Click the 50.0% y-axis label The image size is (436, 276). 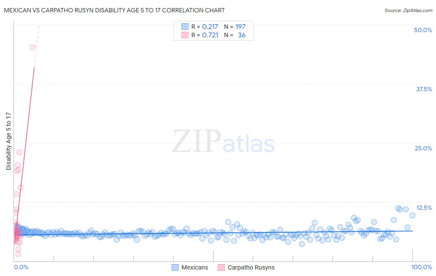tap(423, 30)
